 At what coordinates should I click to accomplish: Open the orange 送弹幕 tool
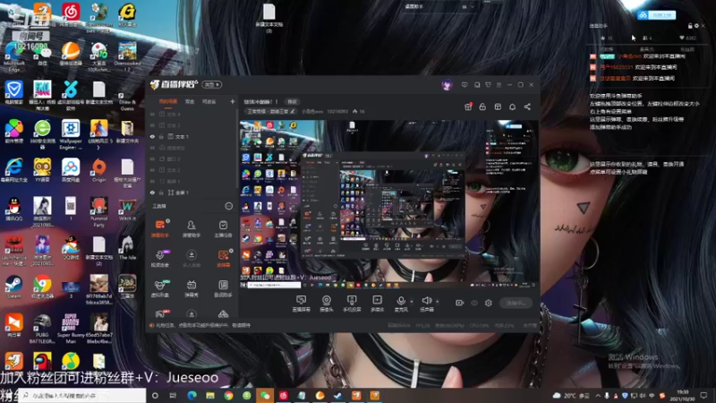[x=223, y=258]
